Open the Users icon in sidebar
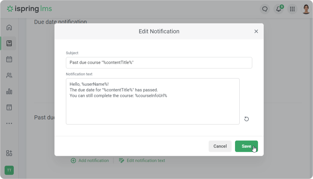 pyautogui.click(x=9, y=75)
